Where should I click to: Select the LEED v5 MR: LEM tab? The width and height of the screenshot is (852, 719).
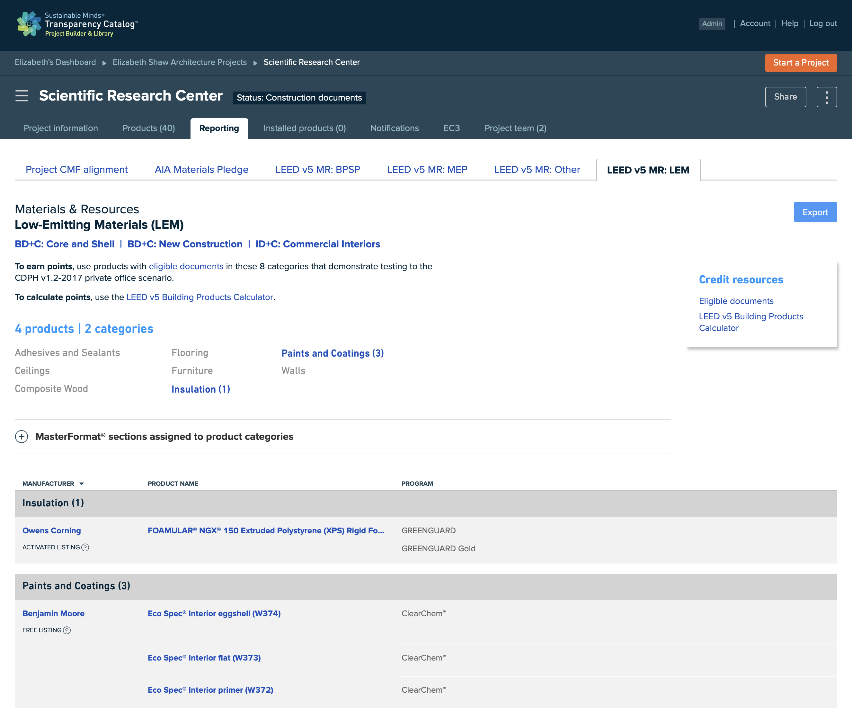(x=648, y=170)
